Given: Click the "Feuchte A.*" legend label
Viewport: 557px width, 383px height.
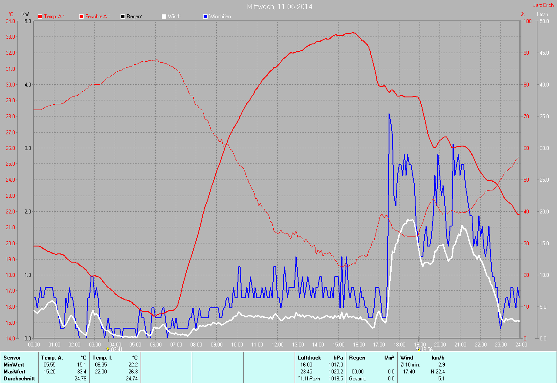Looking at the screenshot, I should (x=97, y=17).
